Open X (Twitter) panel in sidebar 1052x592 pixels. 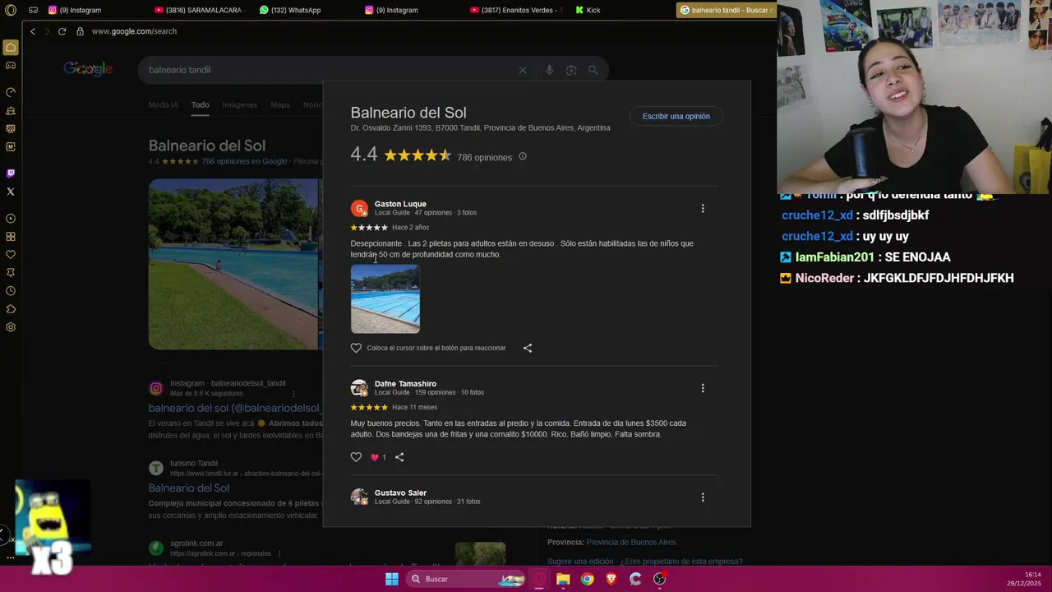tap(11, 192)
